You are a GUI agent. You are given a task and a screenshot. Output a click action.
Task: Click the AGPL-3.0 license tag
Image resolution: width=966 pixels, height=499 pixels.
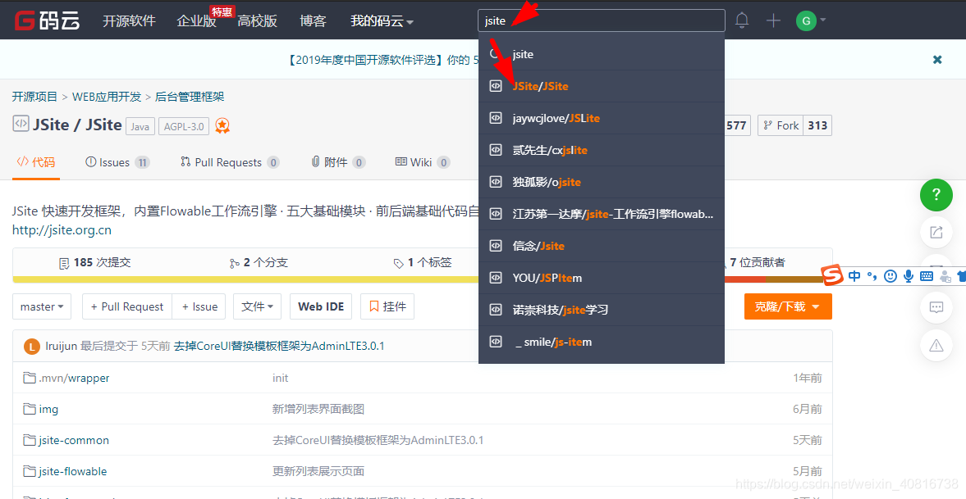(184, 126)
